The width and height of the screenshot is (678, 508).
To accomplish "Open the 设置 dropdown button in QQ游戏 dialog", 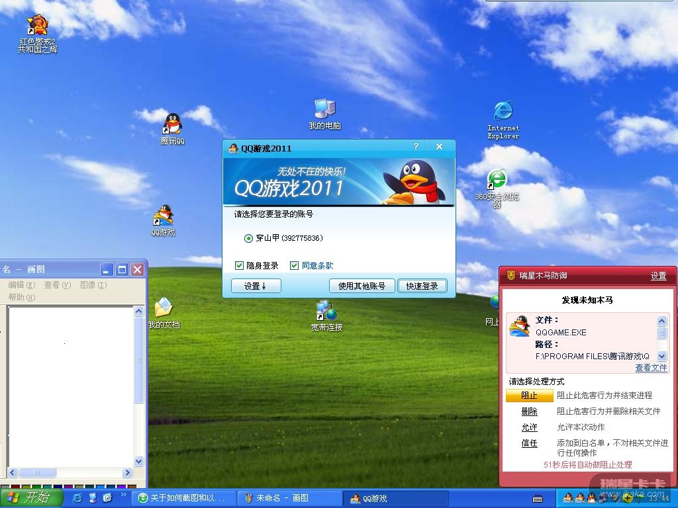I will point(256,286).
